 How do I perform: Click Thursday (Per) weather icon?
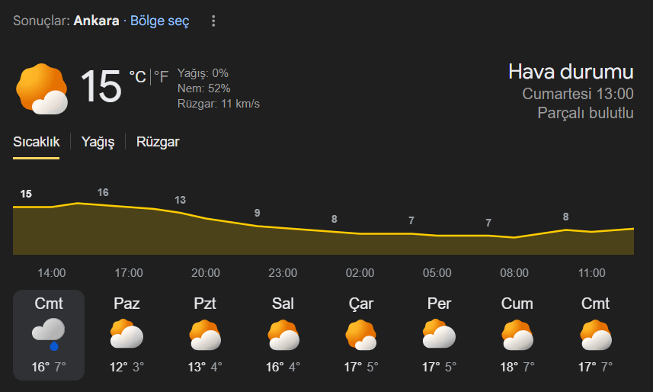439,334
